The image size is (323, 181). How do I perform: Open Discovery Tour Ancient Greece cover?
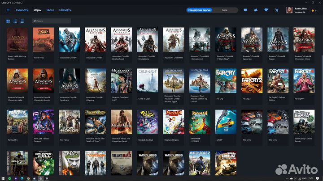pos(200,80)
